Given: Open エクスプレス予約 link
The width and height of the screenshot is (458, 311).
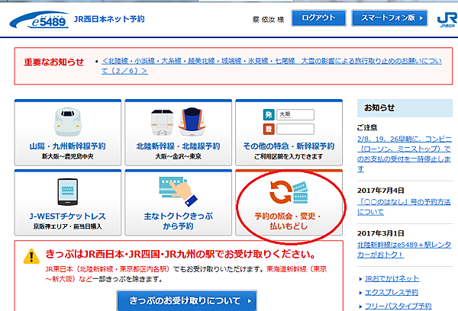Looking at the screenshot, I should (392, 293).
